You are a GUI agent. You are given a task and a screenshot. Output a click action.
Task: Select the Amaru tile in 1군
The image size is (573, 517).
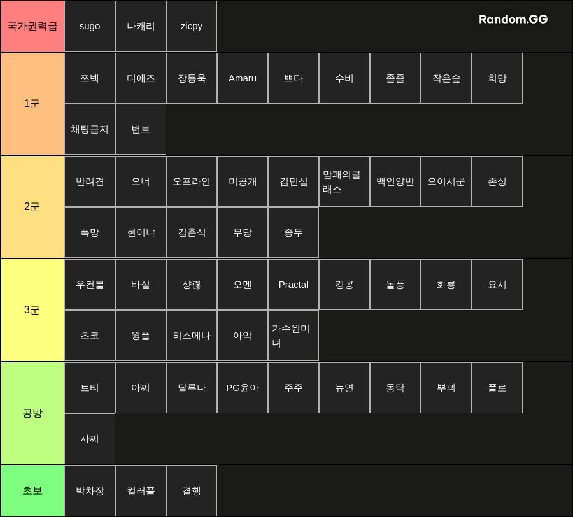(x=243, y=78)
